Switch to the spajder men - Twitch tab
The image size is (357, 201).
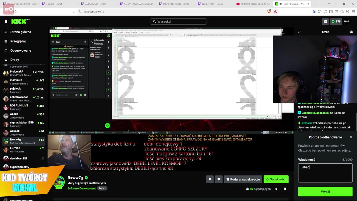(x=214, y=4)
